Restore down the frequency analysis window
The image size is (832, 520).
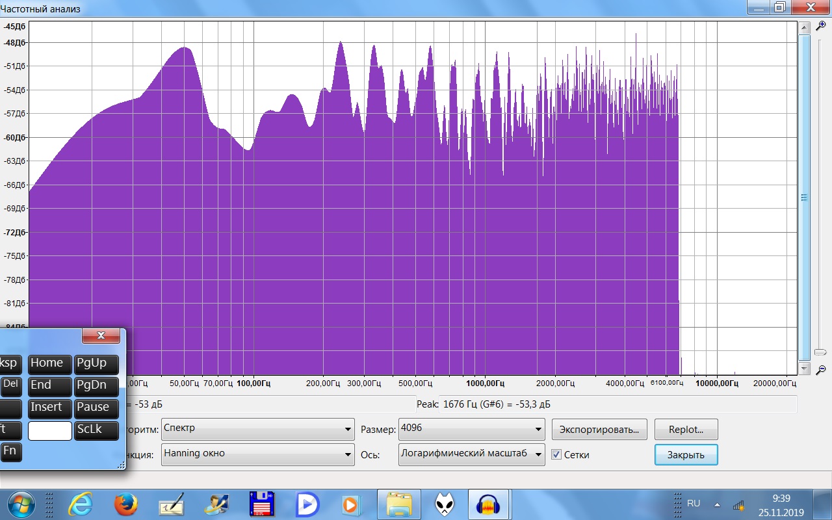click(x=780, y=7)
